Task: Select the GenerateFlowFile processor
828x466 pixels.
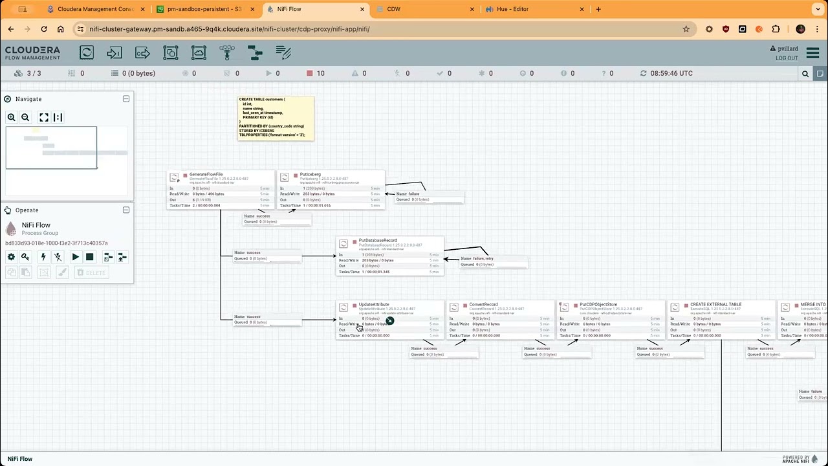Action: point(221,190)
